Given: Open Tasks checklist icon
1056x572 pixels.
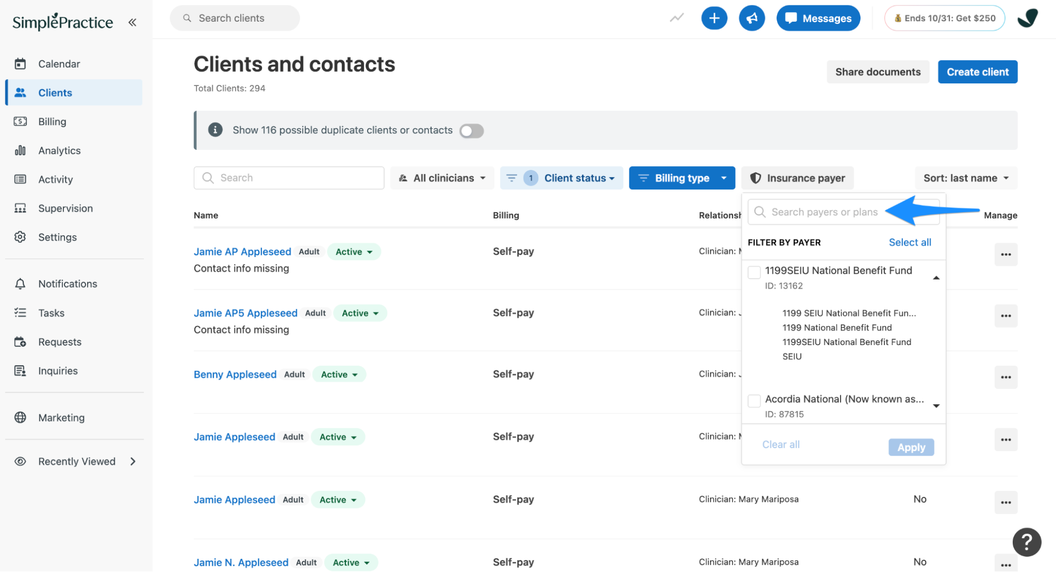Looking at the screenshot, I should point(20,313).
